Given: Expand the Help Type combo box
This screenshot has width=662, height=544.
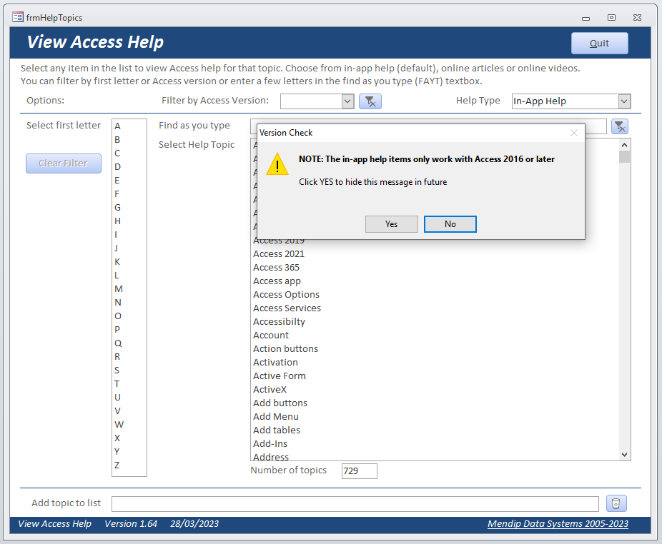Looking at the screenshot, I should coord(624,101).
